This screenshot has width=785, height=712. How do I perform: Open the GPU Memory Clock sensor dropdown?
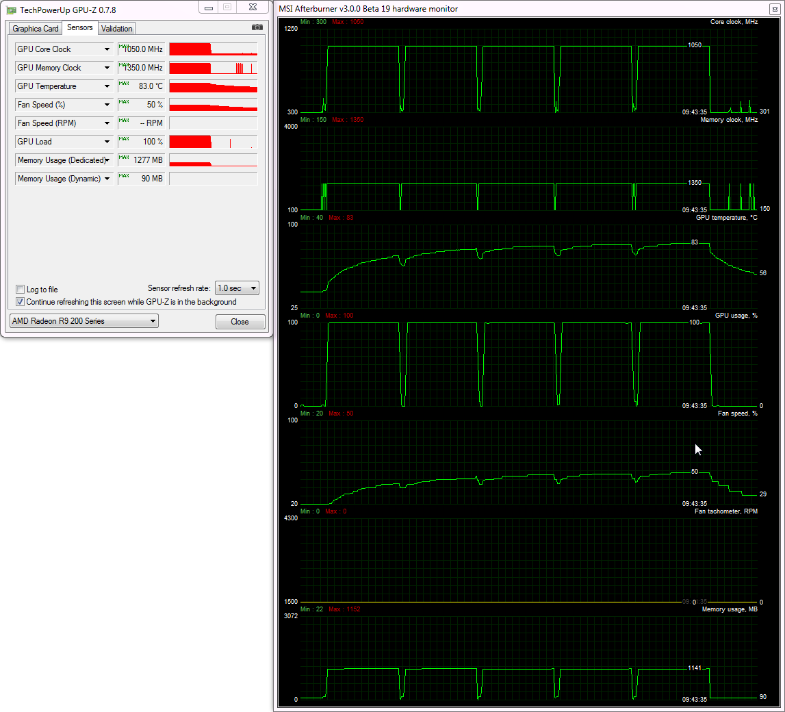(107, 68)
